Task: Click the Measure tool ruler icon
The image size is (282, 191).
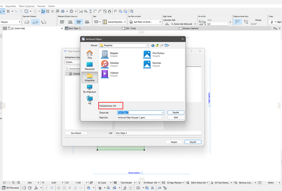Action: (x=48, y=11)
